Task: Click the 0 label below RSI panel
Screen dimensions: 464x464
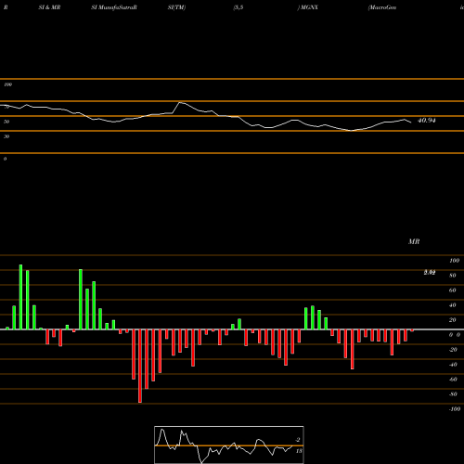Action: click(x=5, y=159)
